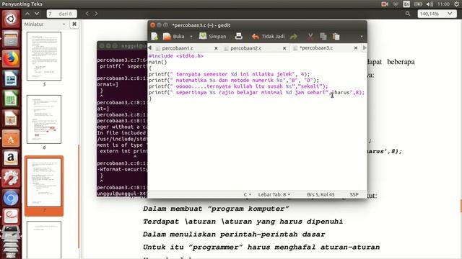Close the *percobaan3.c tab
The height and width of the screenshot is (259, 462).
coord(356,48)
